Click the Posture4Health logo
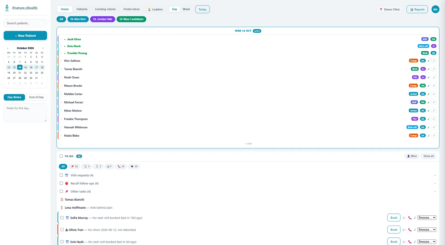445x245 pixels. tap(21, 8)
